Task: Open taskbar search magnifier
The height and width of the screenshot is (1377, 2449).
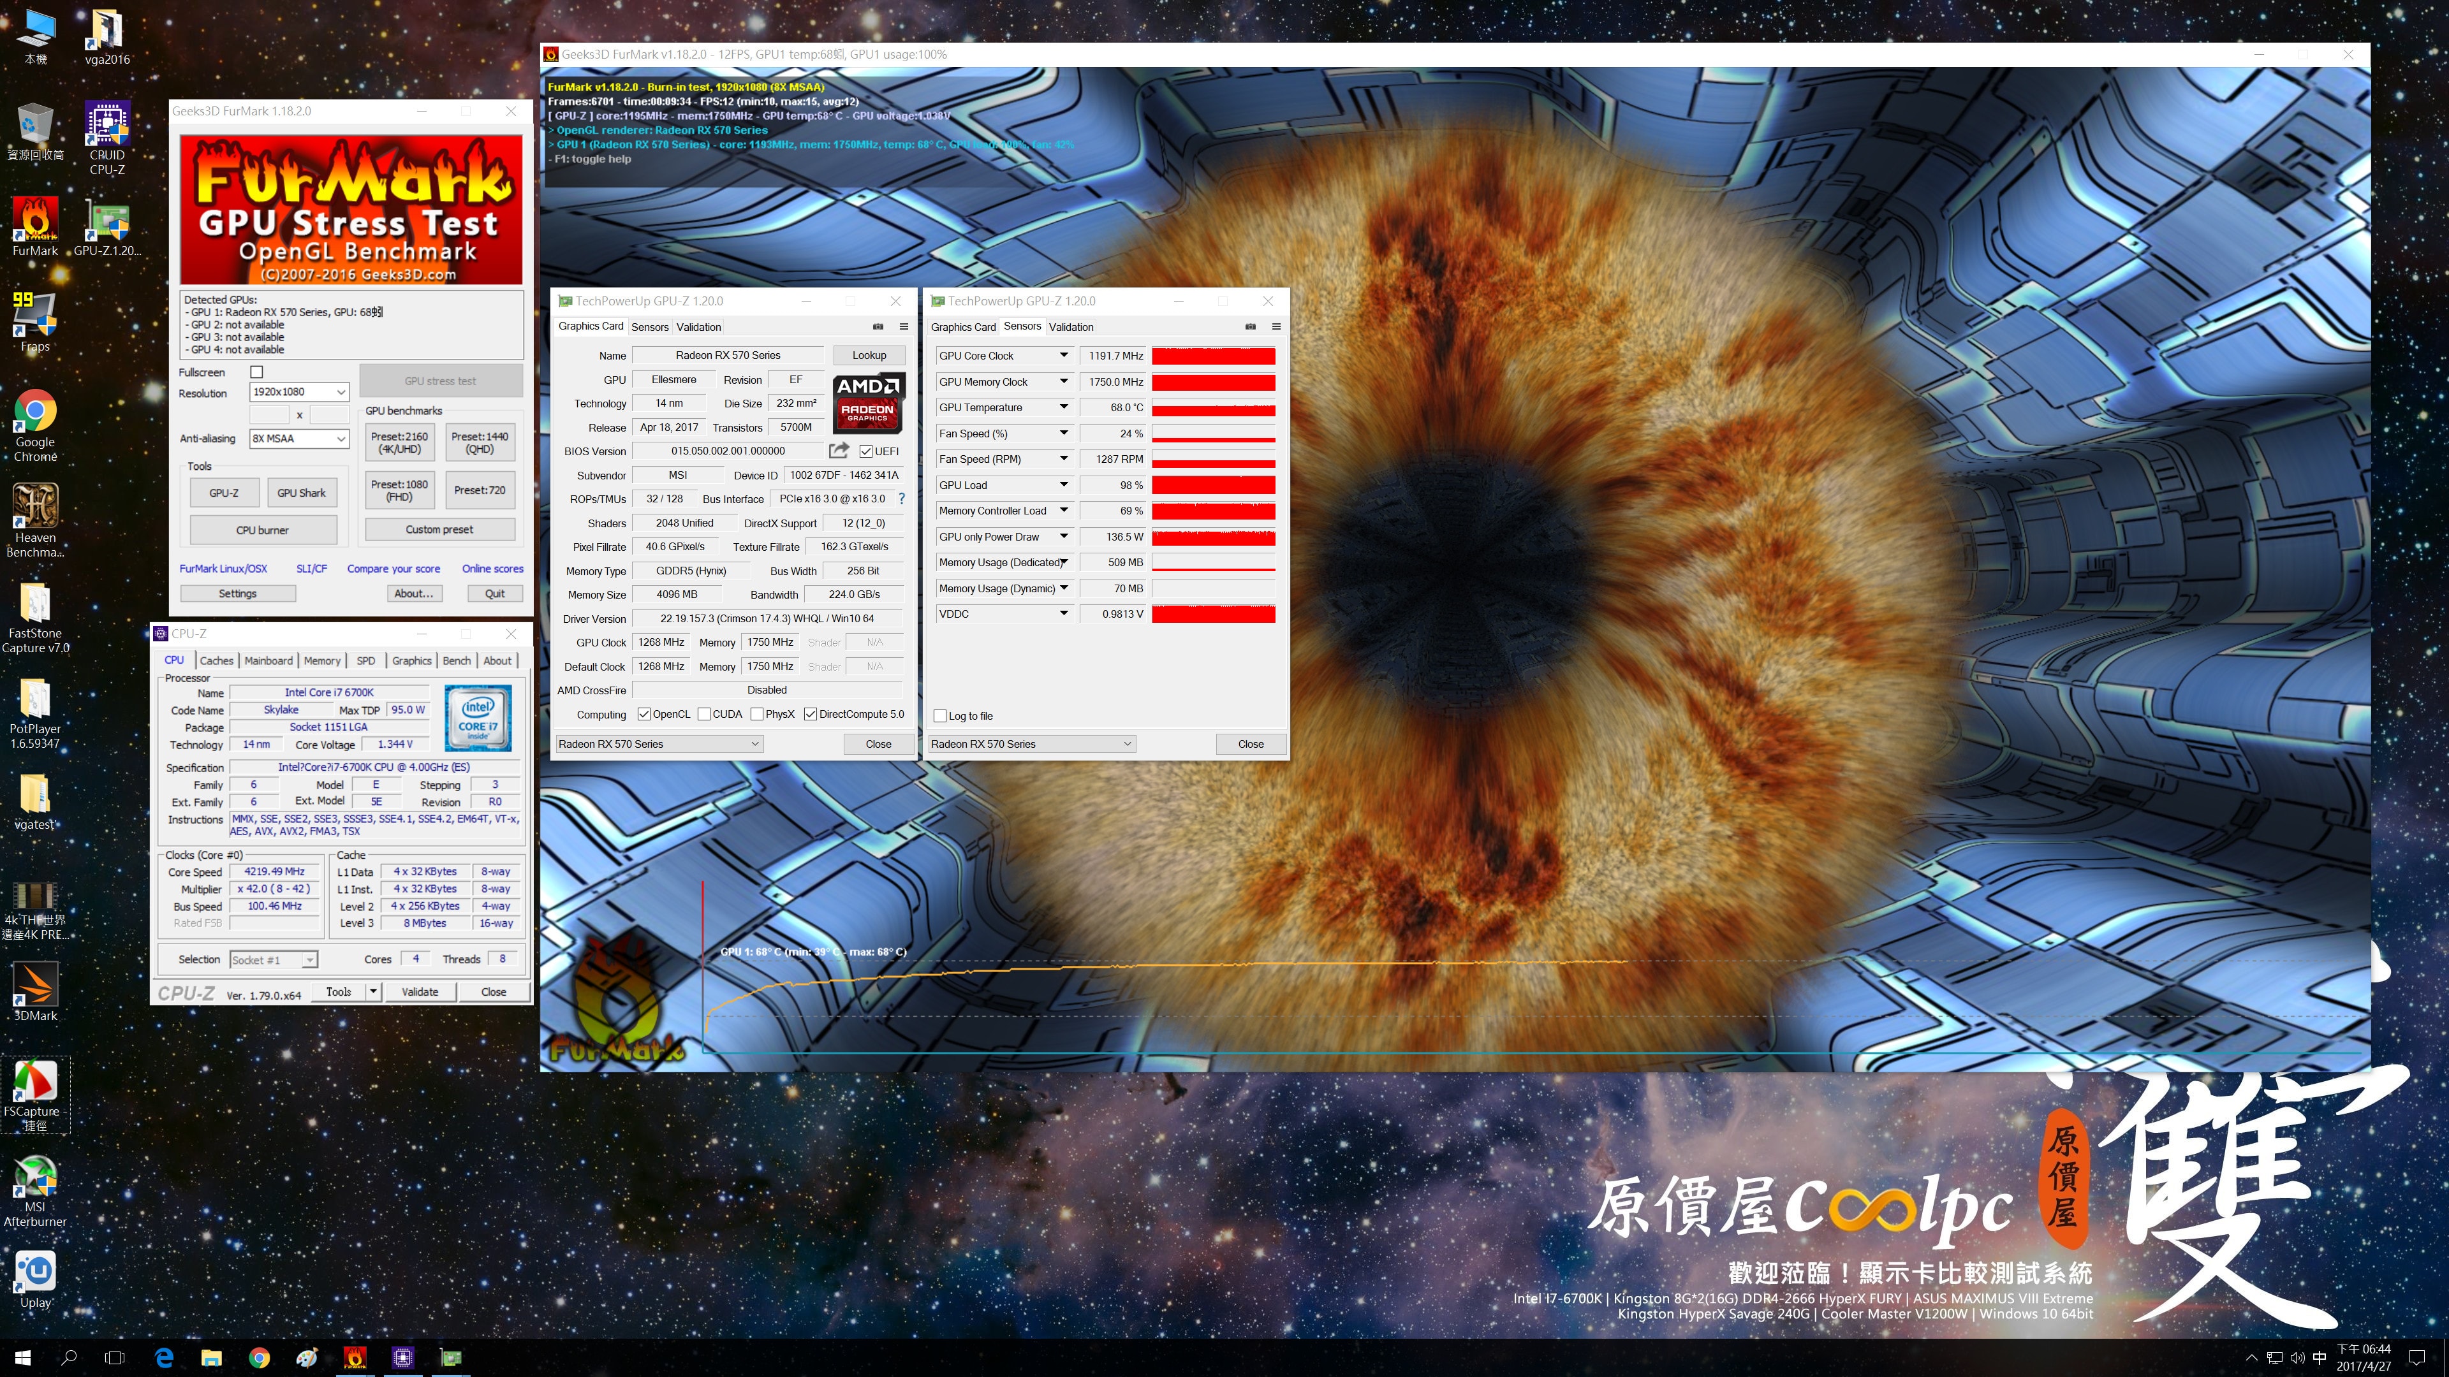Action: [68, 1357]
